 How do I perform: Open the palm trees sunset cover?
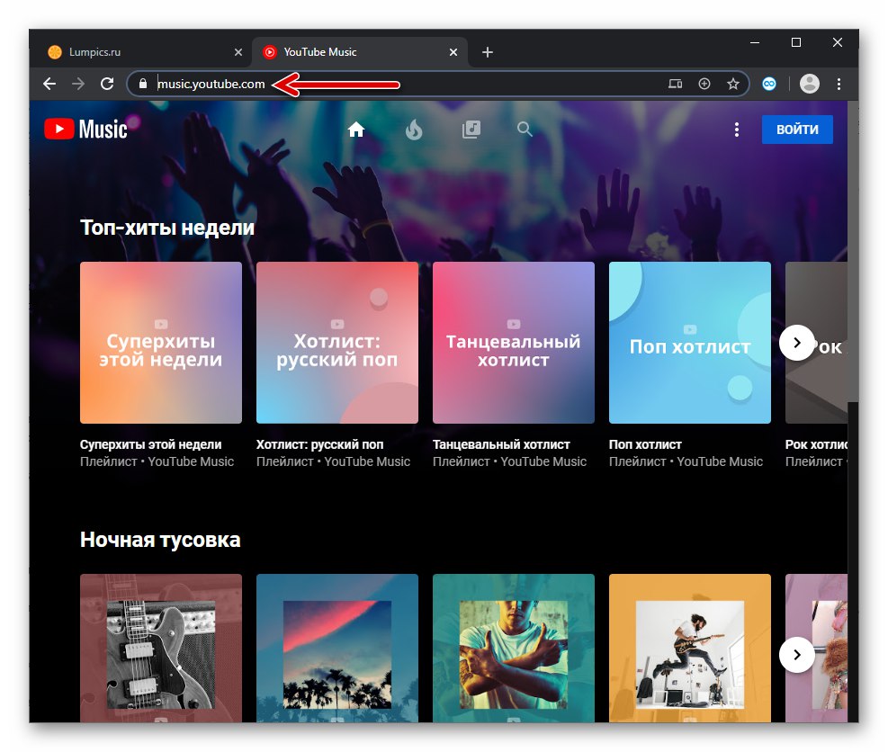pos(337,649)
